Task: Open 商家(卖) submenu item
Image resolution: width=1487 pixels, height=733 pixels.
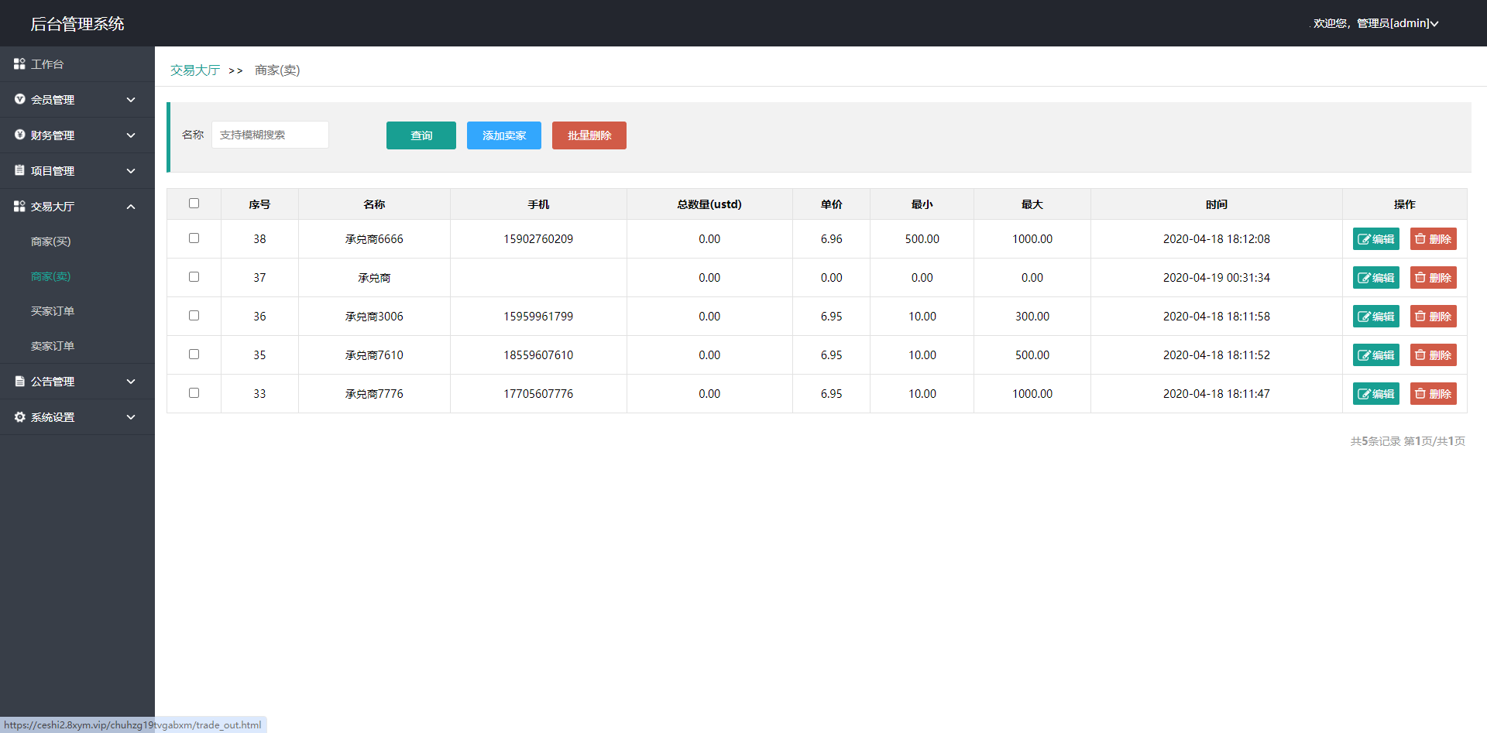Action: click(50, 276)
